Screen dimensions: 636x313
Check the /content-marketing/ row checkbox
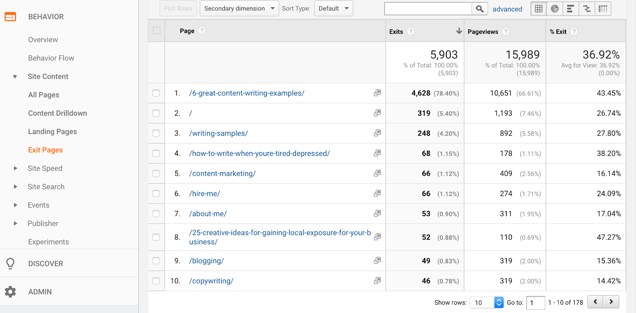click(x=156, y=173)
